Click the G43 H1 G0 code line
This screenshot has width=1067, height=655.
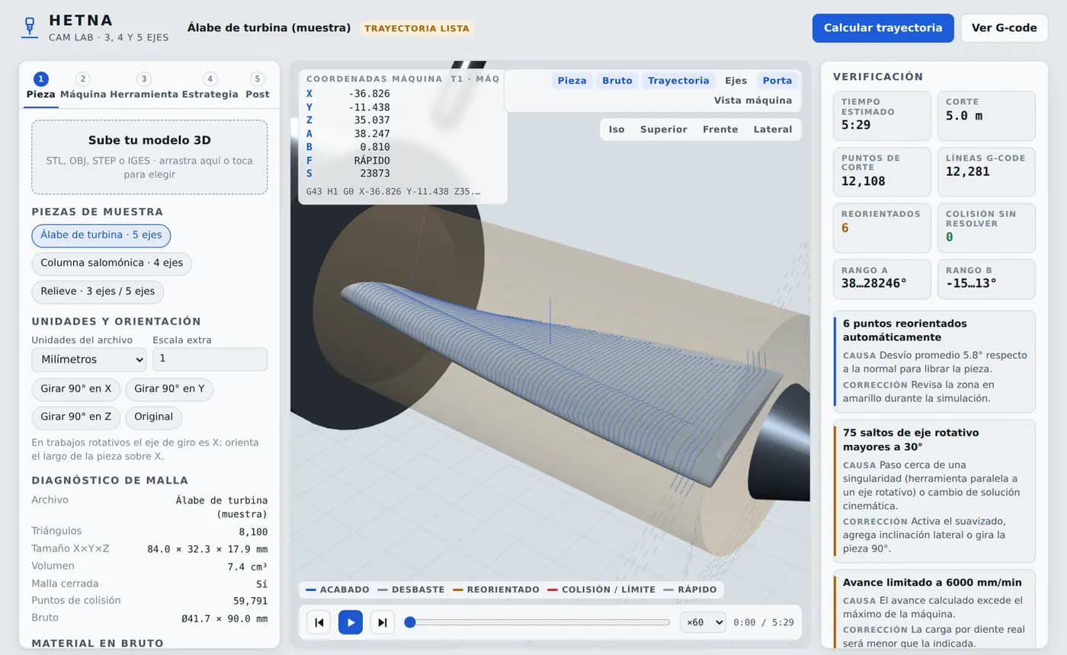393,192
